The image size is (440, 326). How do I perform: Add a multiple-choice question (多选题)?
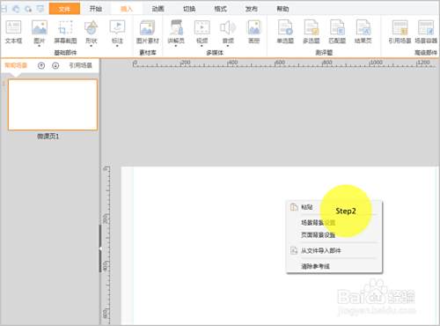pos(312,32)
